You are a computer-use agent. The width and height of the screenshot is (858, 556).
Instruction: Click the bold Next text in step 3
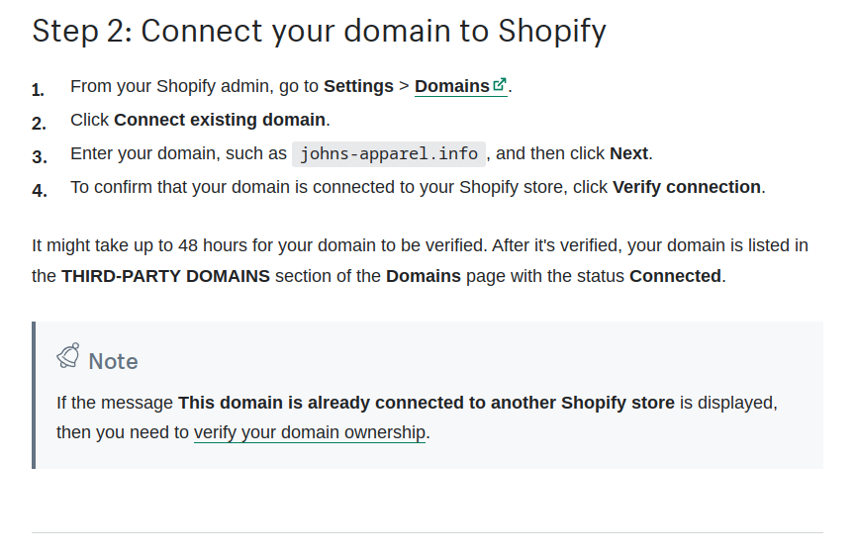(628, 153)
